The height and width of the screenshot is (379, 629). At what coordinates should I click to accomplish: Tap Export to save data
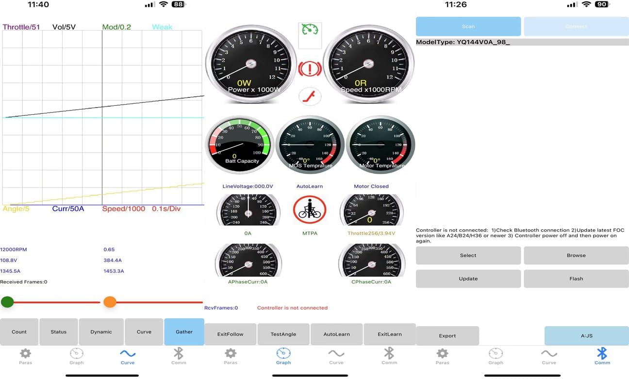click(447, 335)
